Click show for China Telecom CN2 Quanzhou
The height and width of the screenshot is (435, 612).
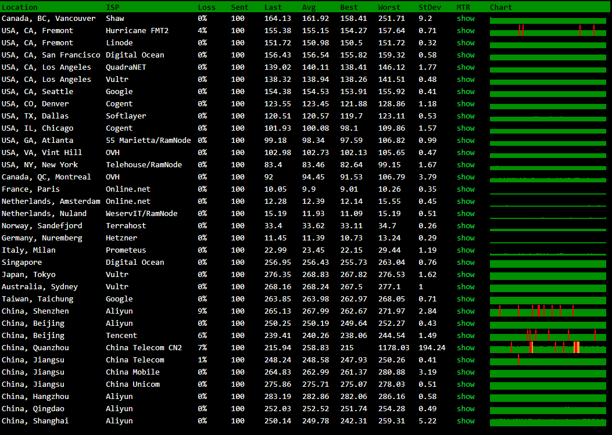coord(466,348)
